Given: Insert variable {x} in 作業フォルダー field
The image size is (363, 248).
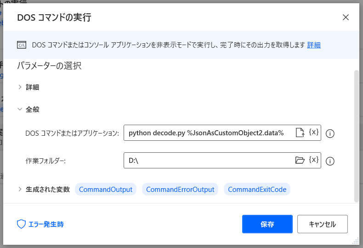Looking at the screenshot, I should coord(314,160).
